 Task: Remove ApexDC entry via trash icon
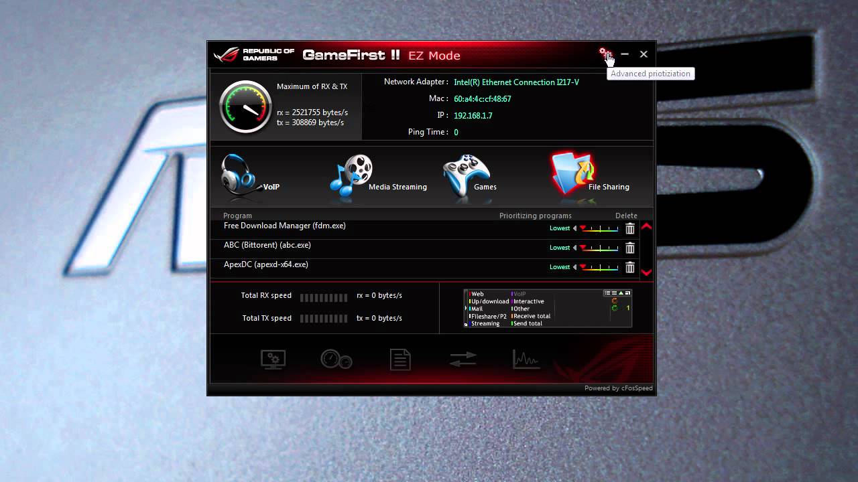click(x=630, y=268)
